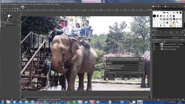Select the image thumbnail tab above canvas
185x104 pixels.
(22, 7)
